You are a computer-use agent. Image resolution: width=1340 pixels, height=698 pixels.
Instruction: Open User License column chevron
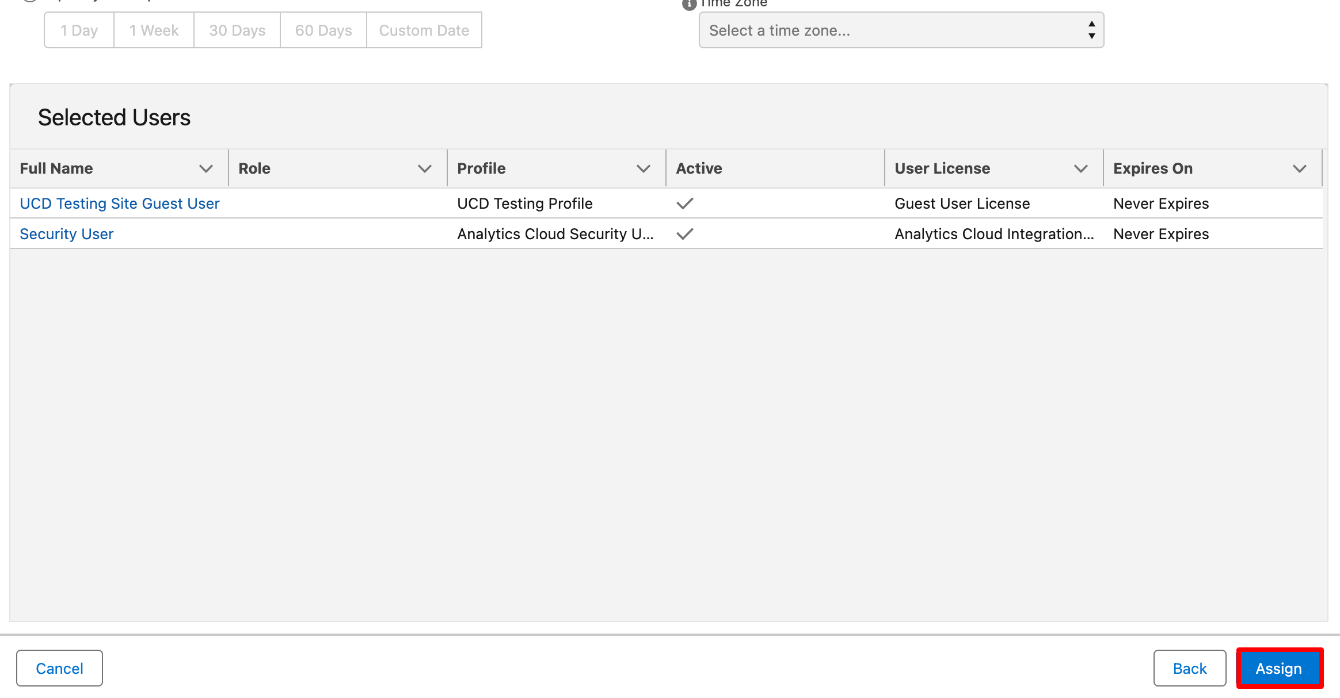pyautogui.click(x=1080, y=168)
